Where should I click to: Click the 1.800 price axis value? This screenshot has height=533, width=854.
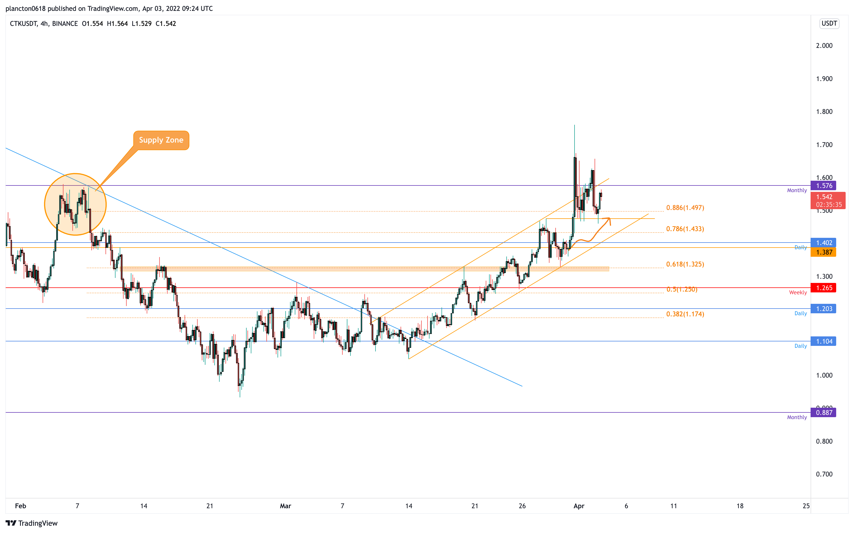click(824, 112)
